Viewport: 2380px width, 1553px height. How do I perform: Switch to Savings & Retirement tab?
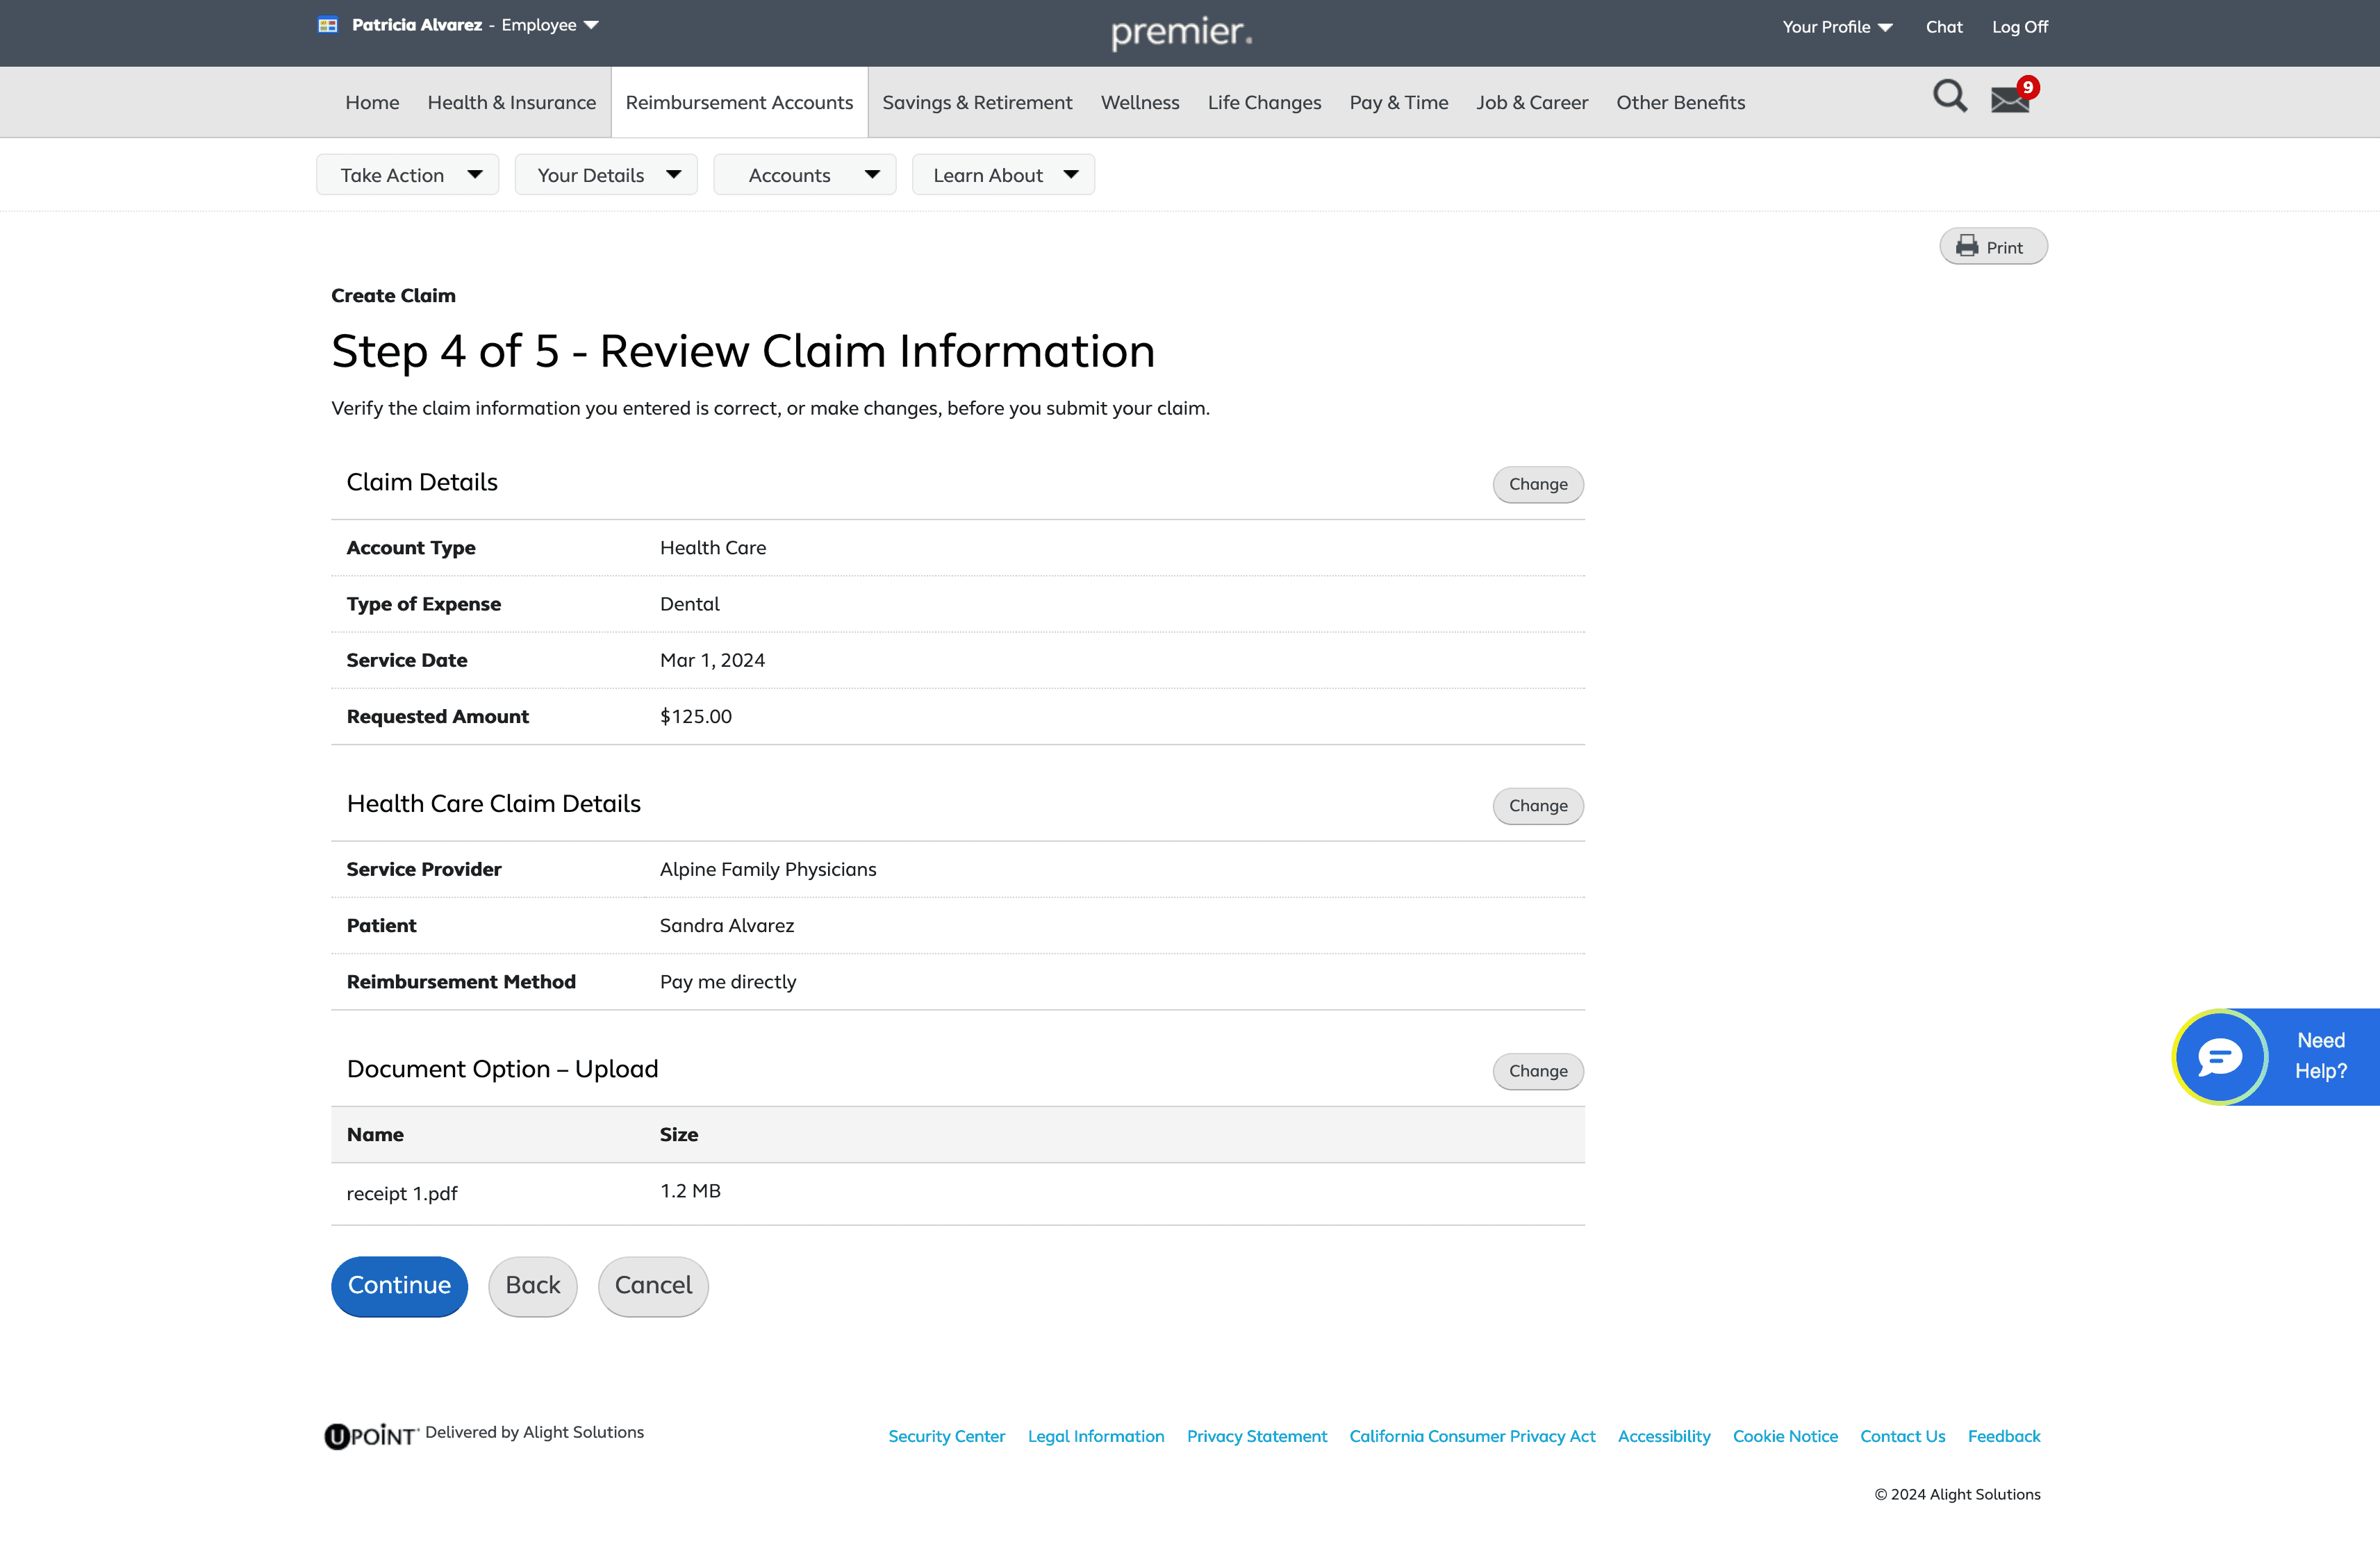point(977,102)
